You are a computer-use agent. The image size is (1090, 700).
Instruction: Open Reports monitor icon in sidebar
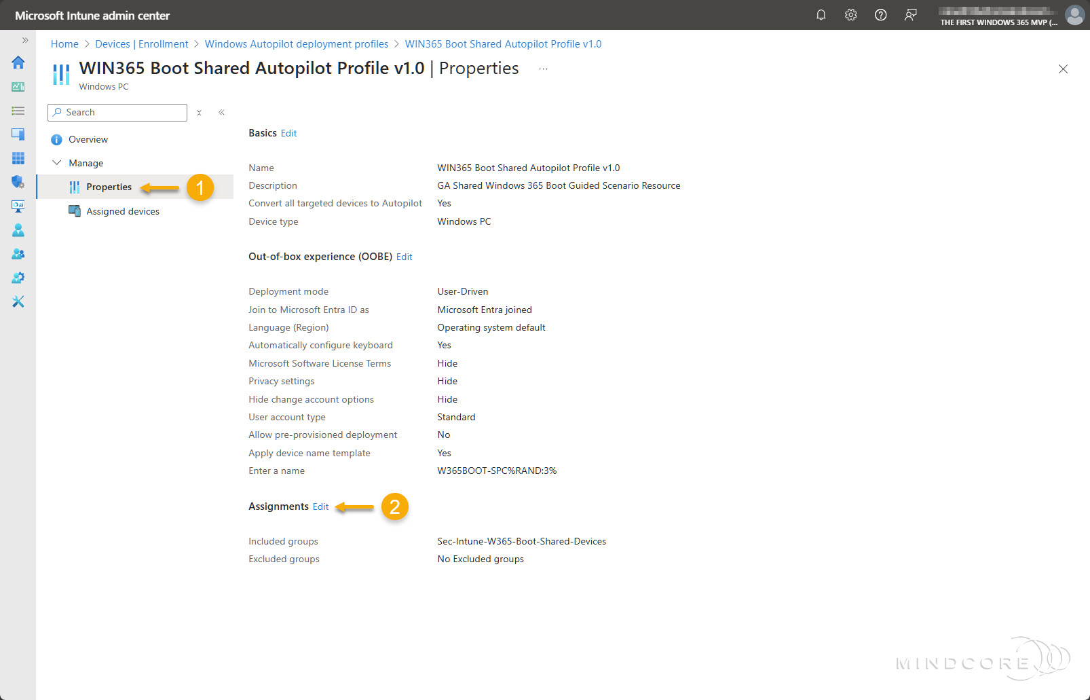click(18, 206)
